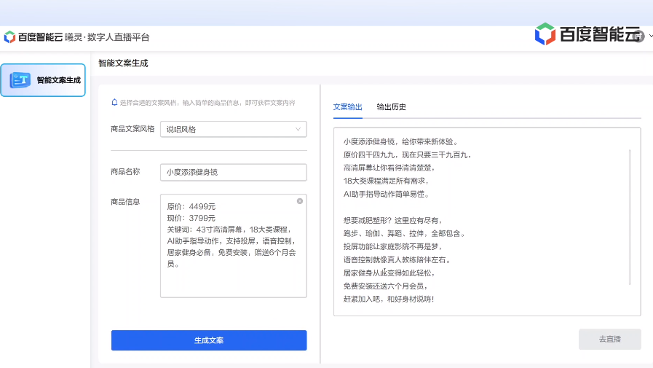Click inside the 商品信息 text area

pos(233,246)
